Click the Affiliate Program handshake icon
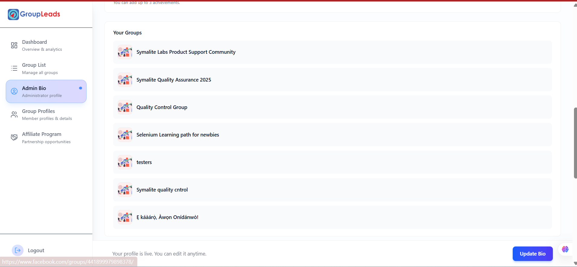 click(x=14, y=137)
